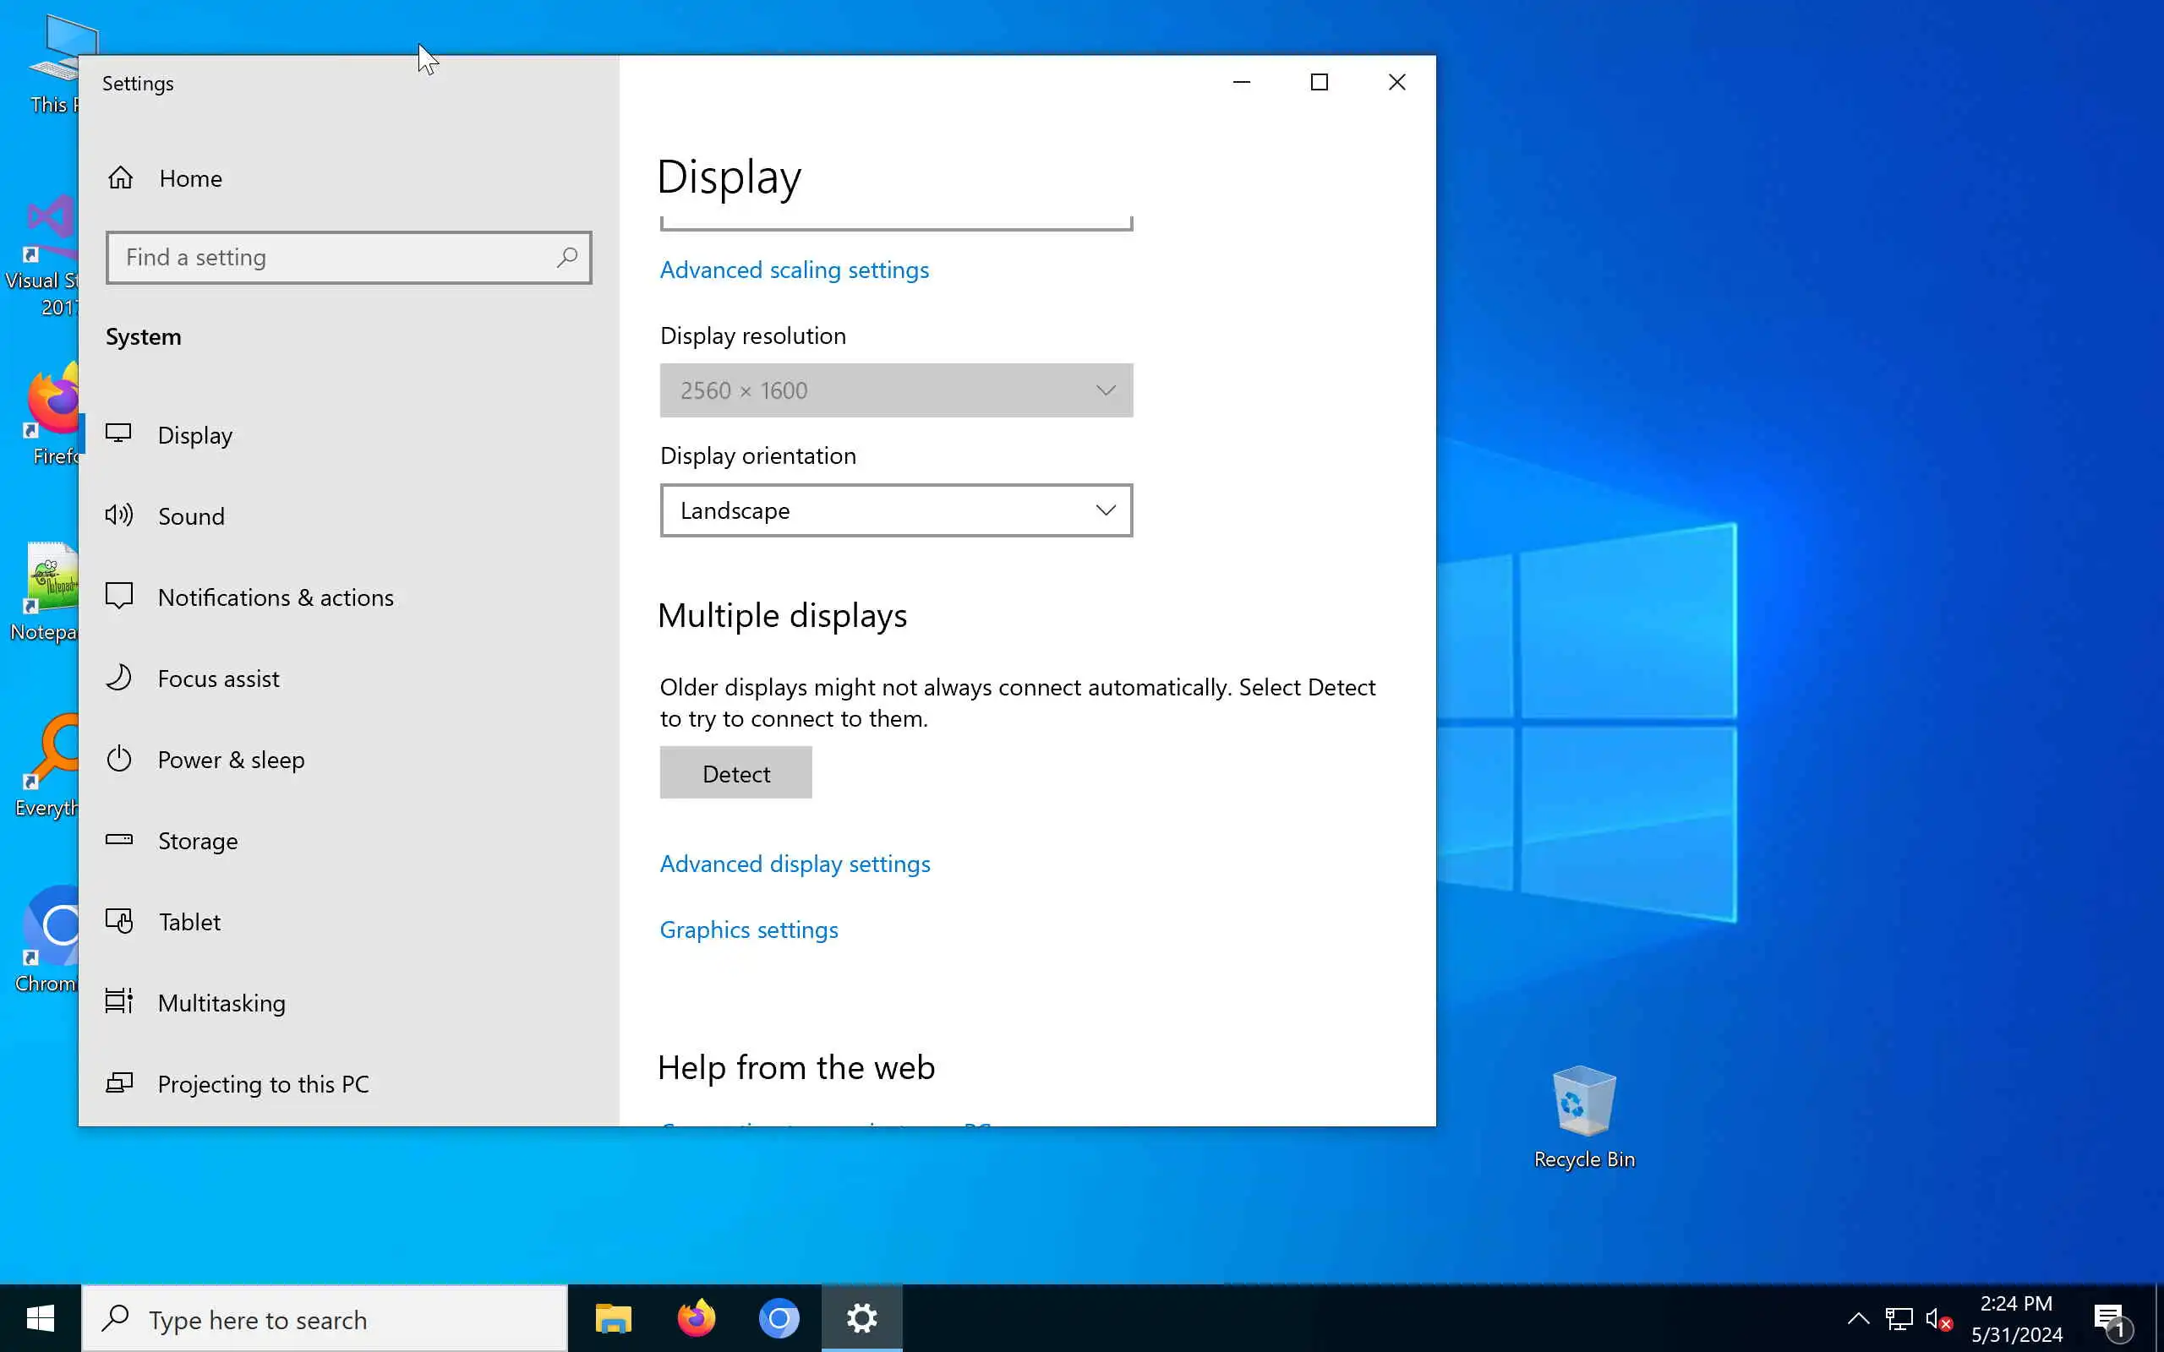Viewport: 2164px width, 1352px height.
Task: Click the search magnifier in Find a setting
Action: pyautogui.click(x=567, y=258)
